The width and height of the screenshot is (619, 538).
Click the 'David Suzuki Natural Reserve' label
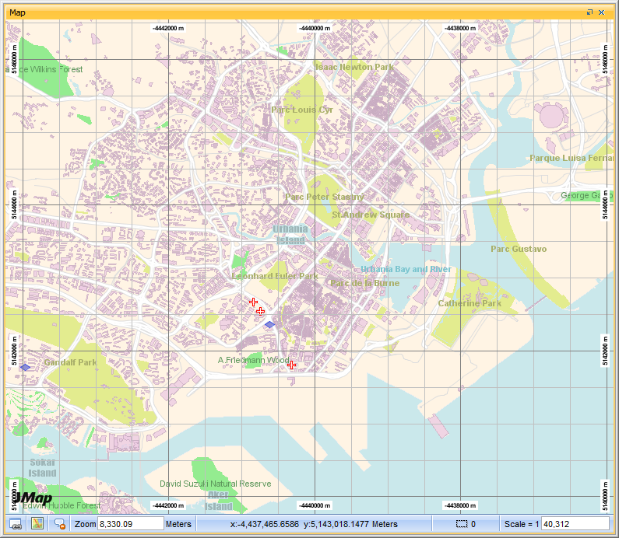coord(215,484)
